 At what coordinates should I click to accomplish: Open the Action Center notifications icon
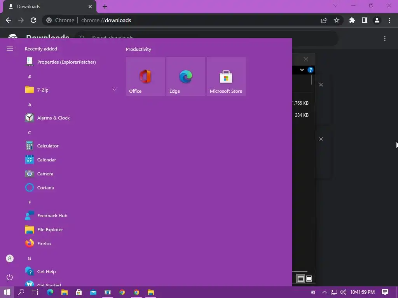[385, 292]
